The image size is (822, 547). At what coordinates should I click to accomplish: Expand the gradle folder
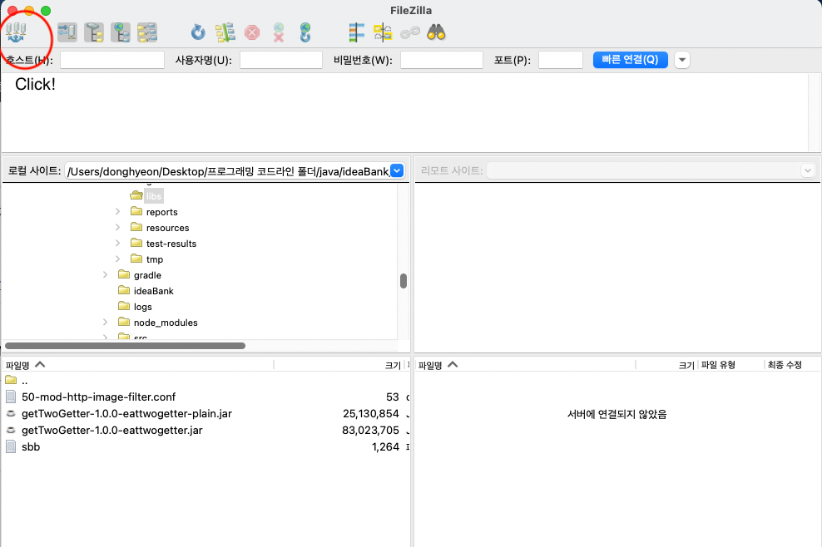pyautogui.click(x=105, y=274)
